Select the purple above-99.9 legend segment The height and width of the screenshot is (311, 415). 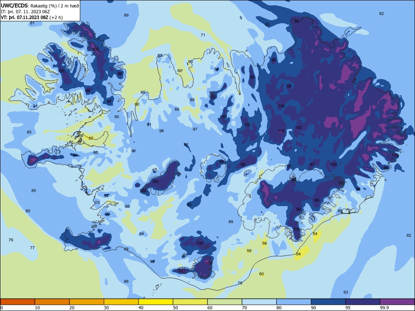click(397, 302)
